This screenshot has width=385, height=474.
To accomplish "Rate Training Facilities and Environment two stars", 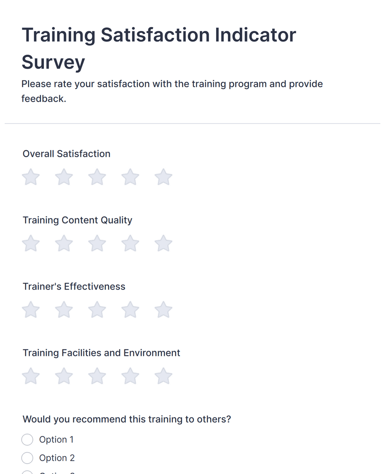I will [x=64, y=376].
